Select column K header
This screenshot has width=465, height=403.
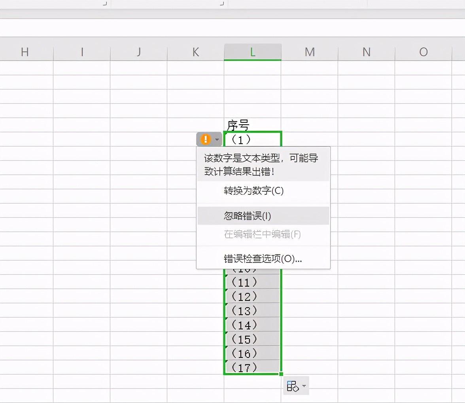196,52
